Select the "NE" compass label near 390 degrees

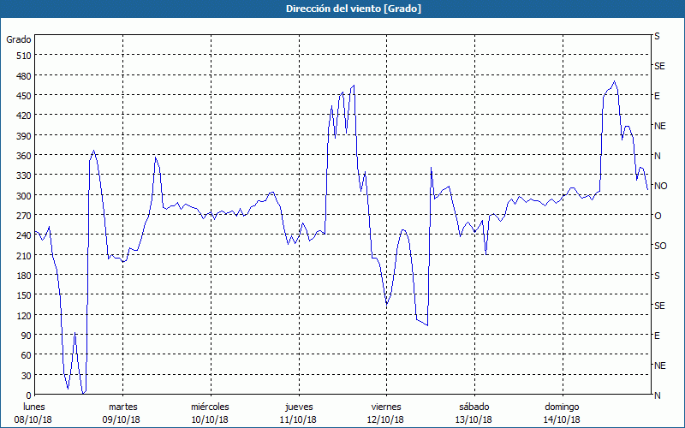pyautogui.click(x=659, y=126)
